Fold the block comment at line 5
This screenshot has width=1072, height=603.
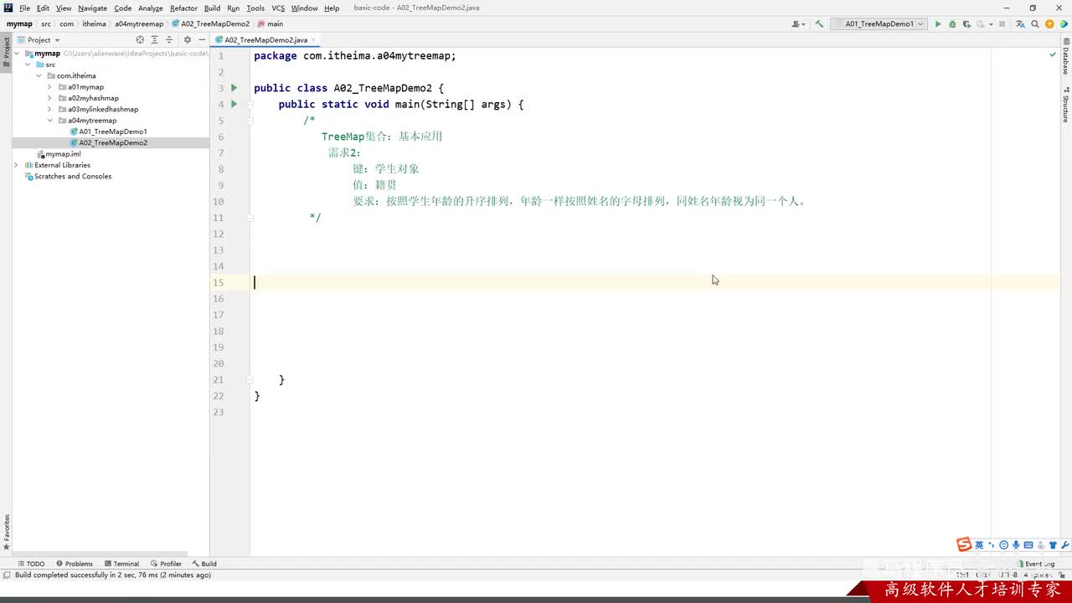point(250,121)
